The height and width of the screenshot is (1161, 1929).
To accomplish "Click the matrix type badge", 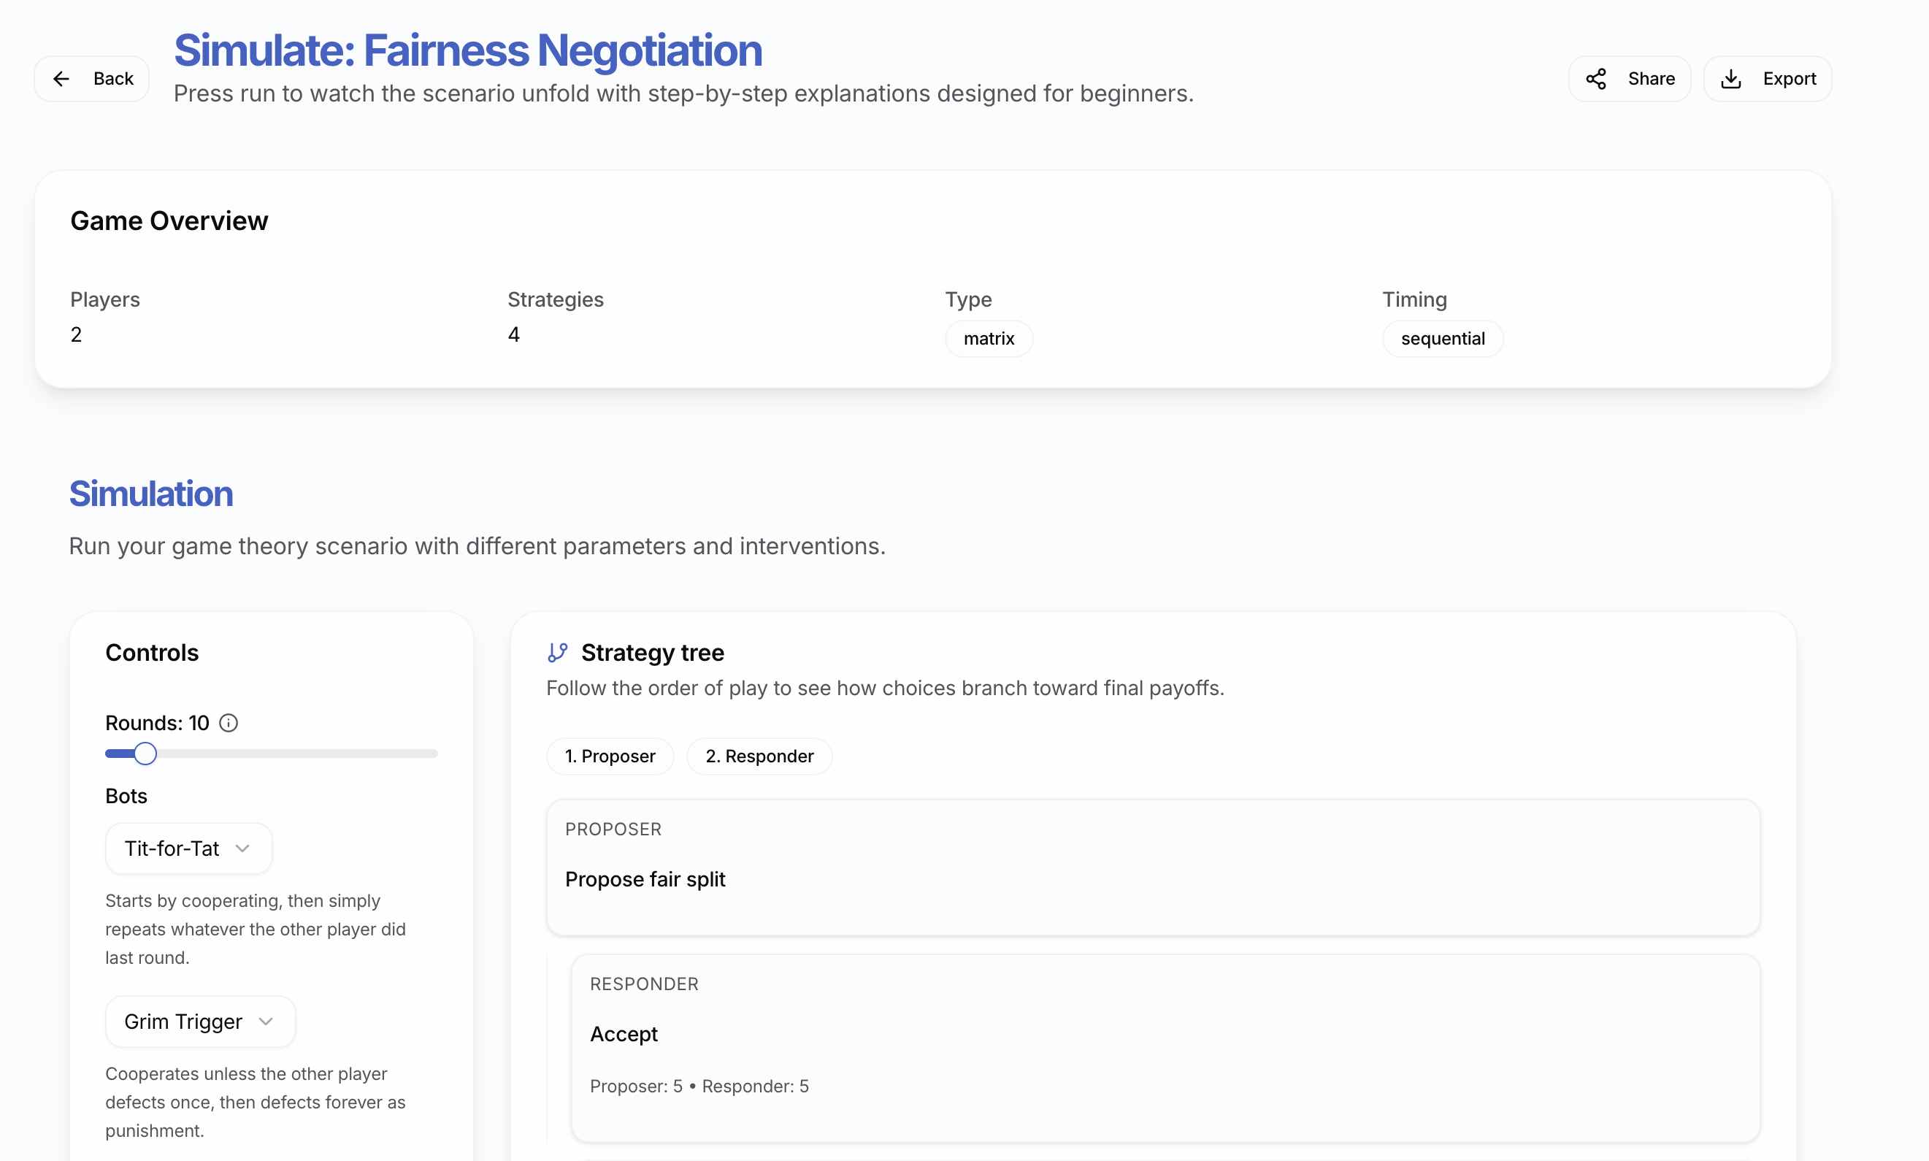I will click(989, 339).
